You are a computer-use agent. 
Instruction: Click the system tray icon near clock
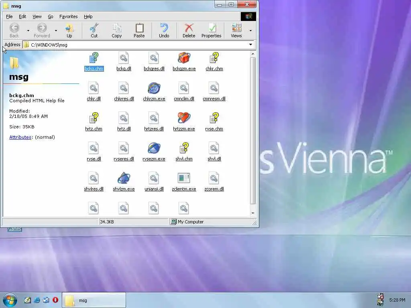click(x=380, y=300)
